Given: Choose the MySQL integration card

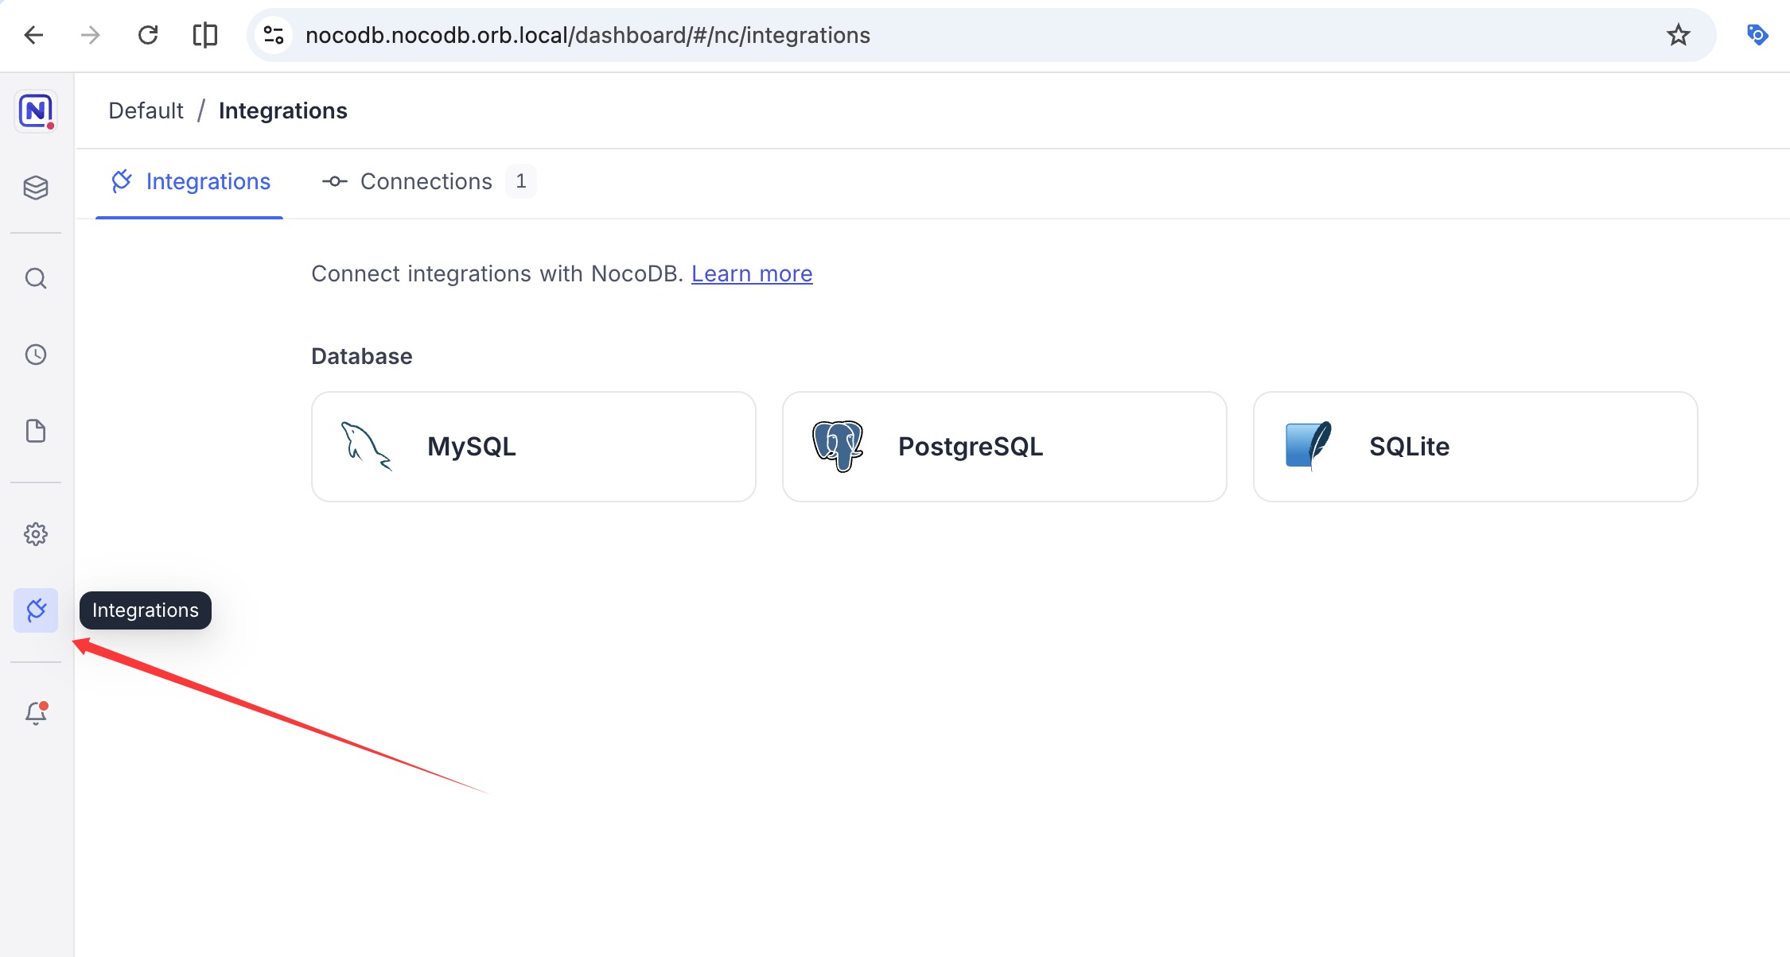Looking at the screenshot, I should pyautogui.click(x=533, y=447).
